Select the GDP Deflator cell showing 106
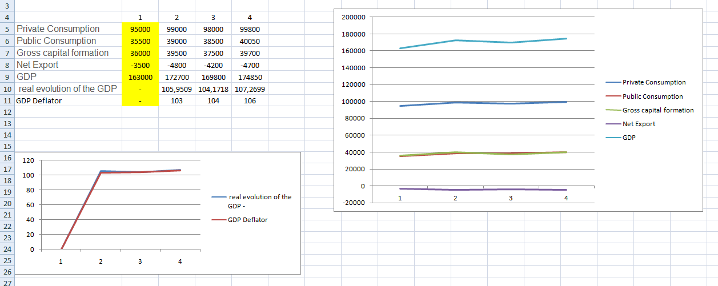This screenshot has width=718, height=286. [x=250, y=101]
